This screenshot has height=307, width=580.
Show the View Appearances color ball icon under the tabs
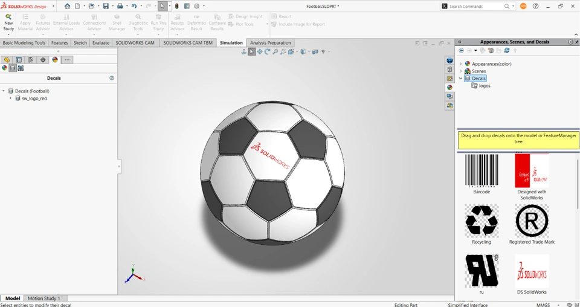click(x=4, y=68)
